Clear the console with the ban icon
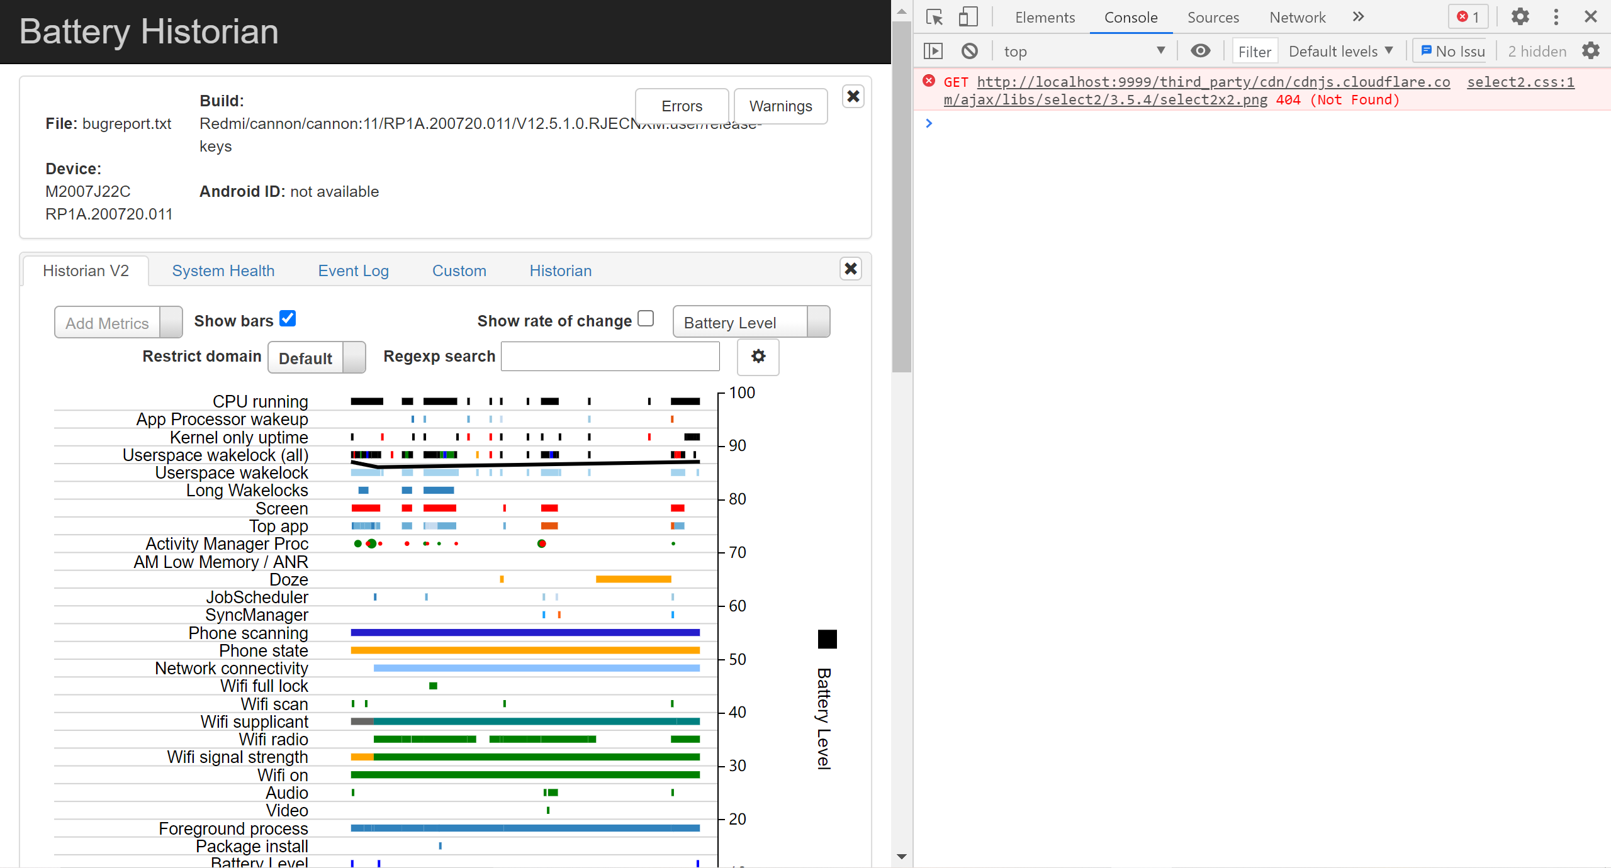This screenshot has width=1611, height=868. [969, 51]
